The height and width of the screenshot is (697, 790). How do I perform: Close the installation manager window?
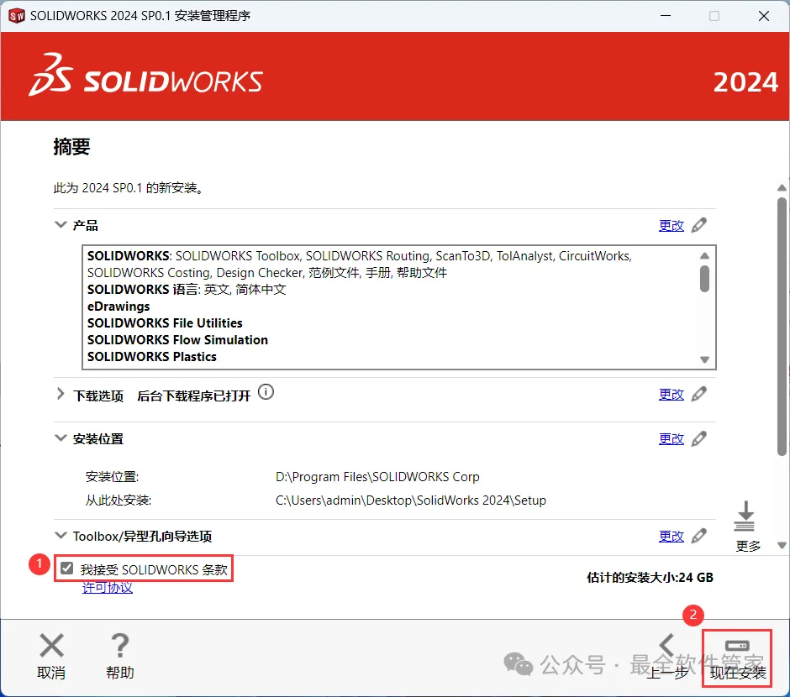[764, 16]
